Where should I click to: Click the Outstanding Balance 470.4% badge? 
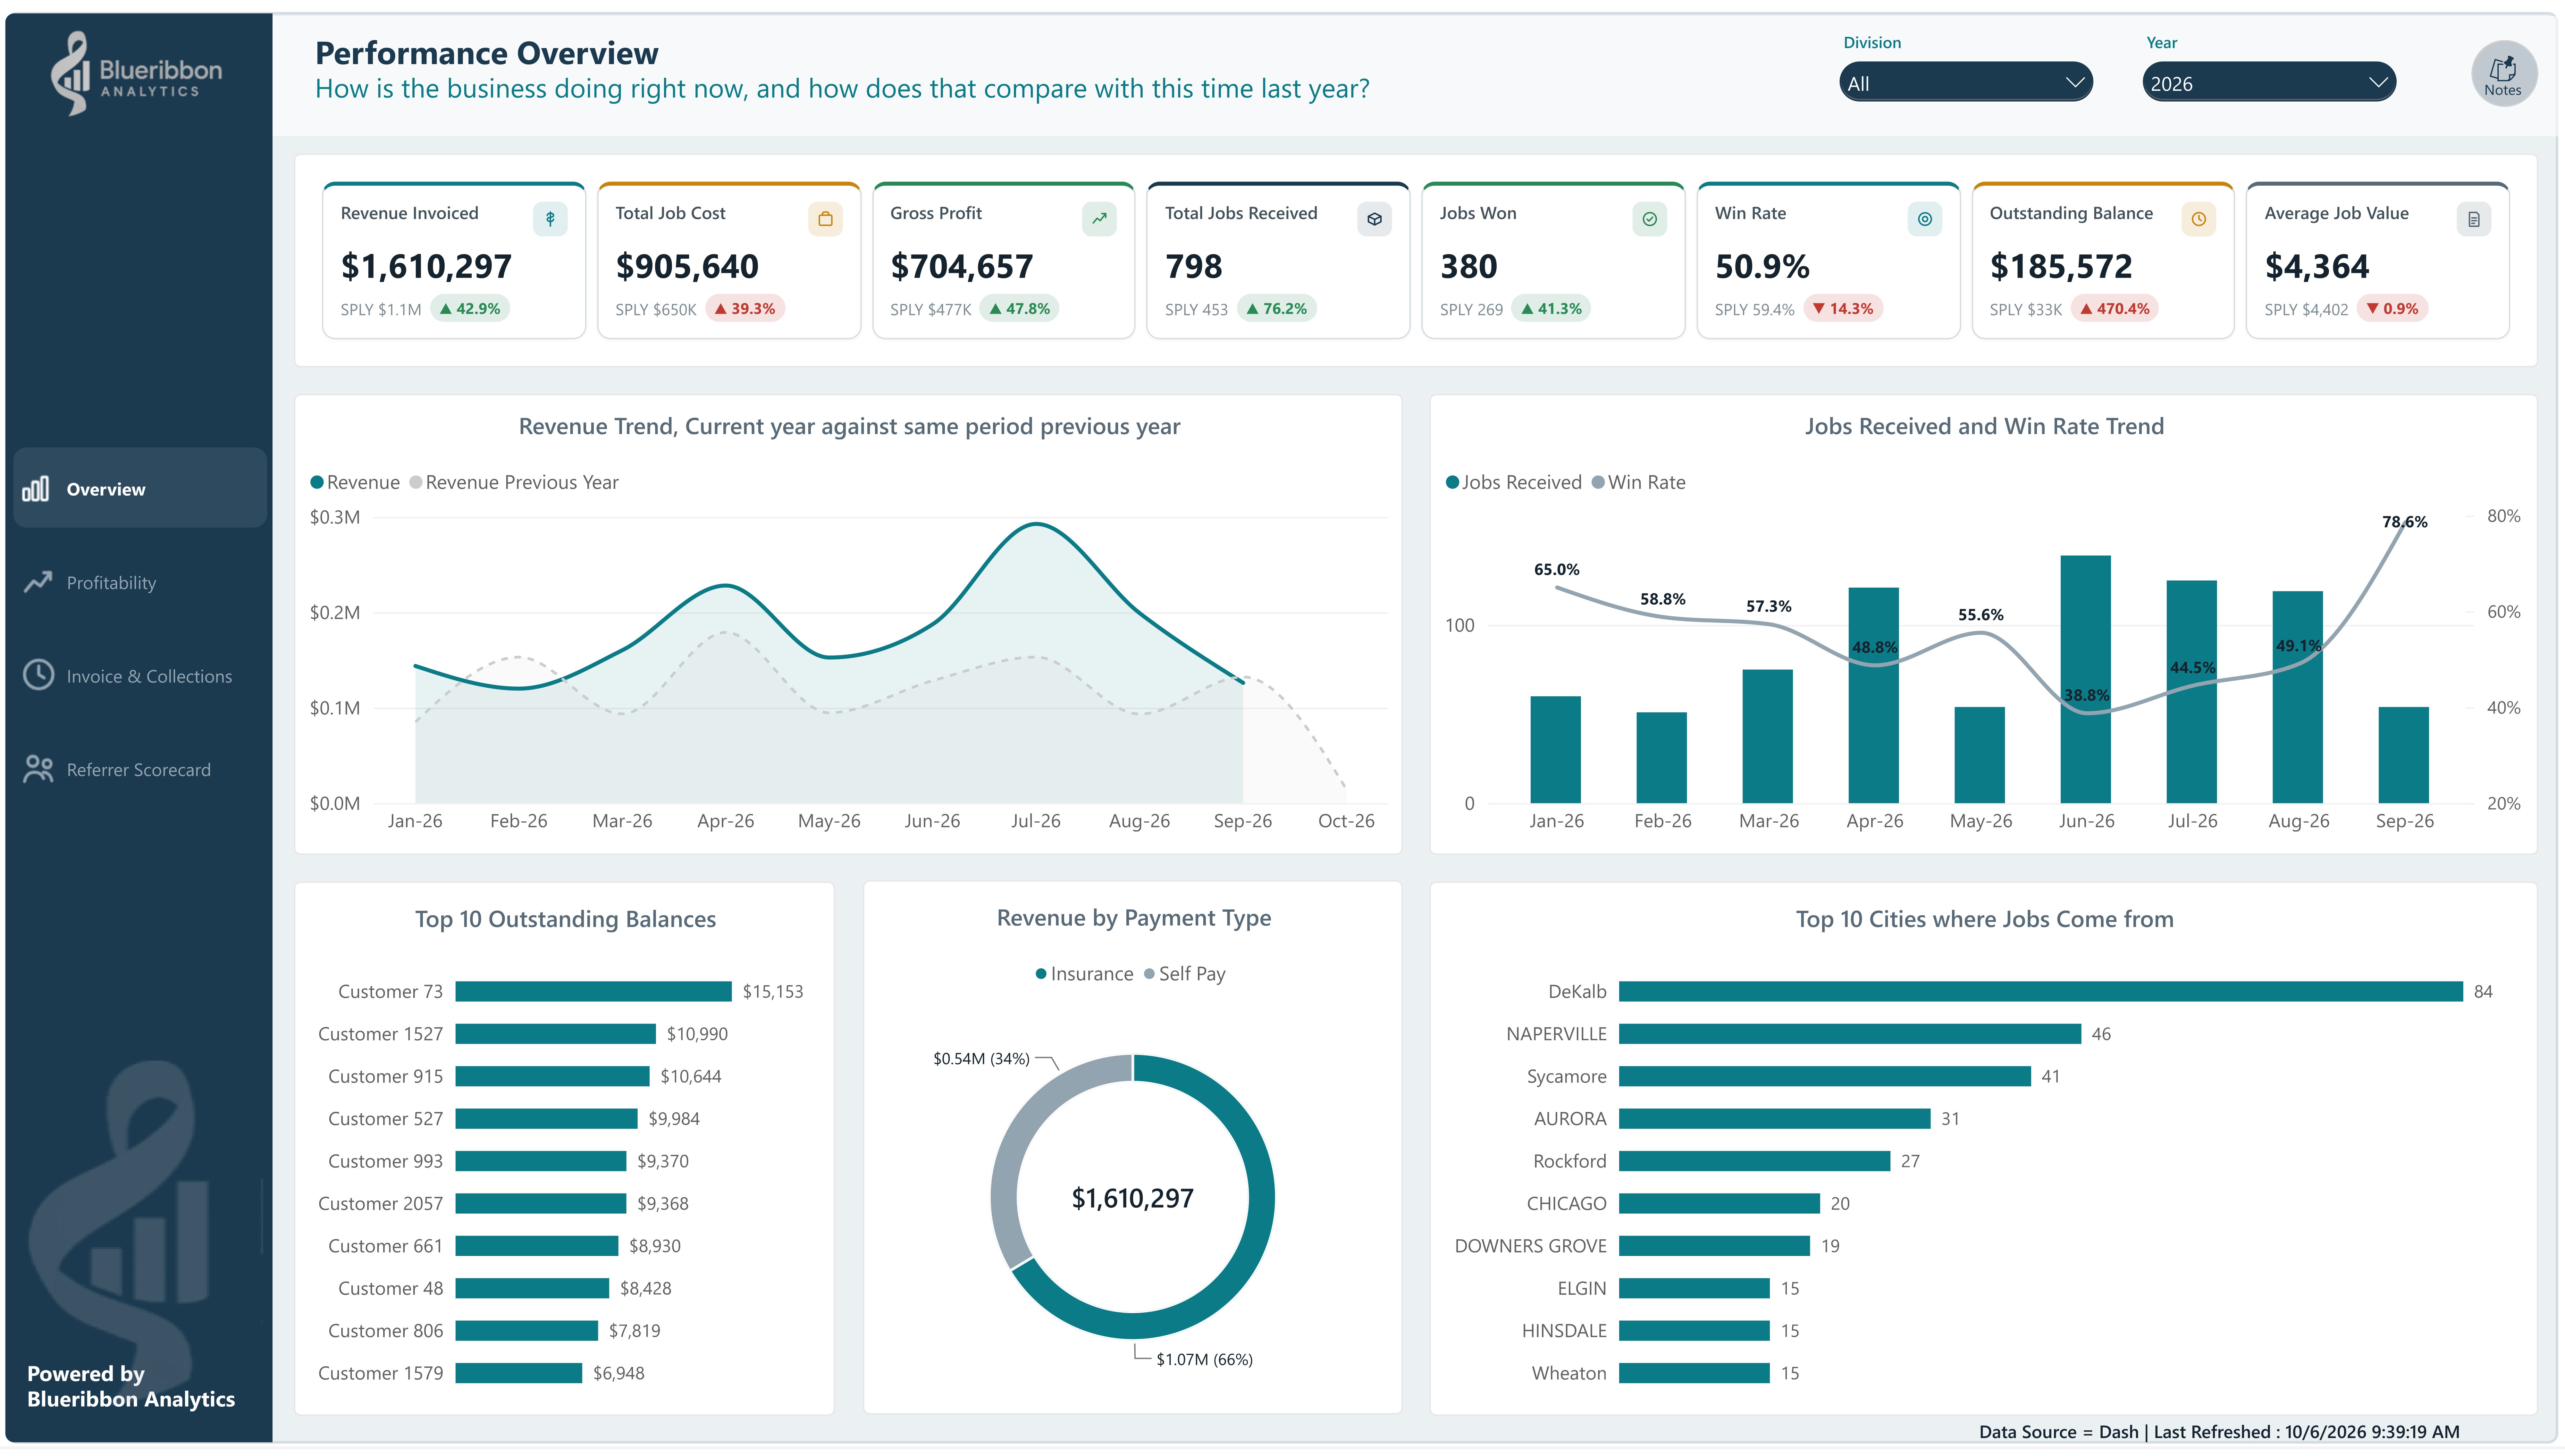[2115, 309]
